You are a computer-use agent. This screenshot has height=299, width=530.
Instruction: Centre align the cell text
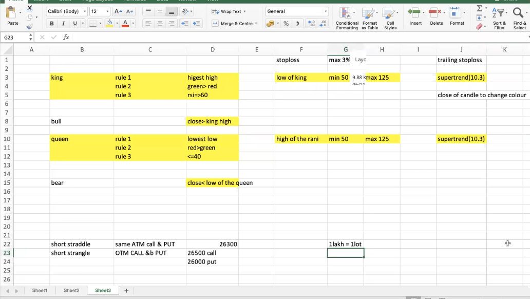pyautogui.click(x=160, y=24)
